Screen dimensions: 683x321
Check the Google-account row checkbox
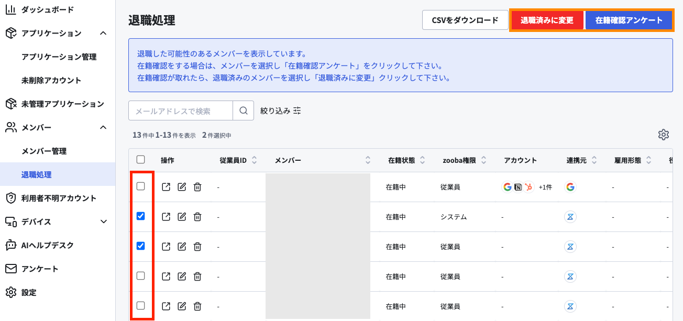(x=140, y=186)
